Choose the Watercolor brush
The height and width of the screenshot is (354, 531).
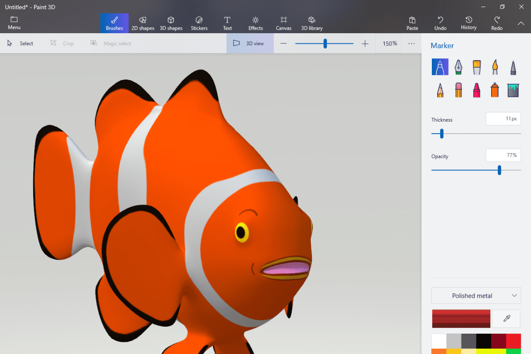pos(495,67)
